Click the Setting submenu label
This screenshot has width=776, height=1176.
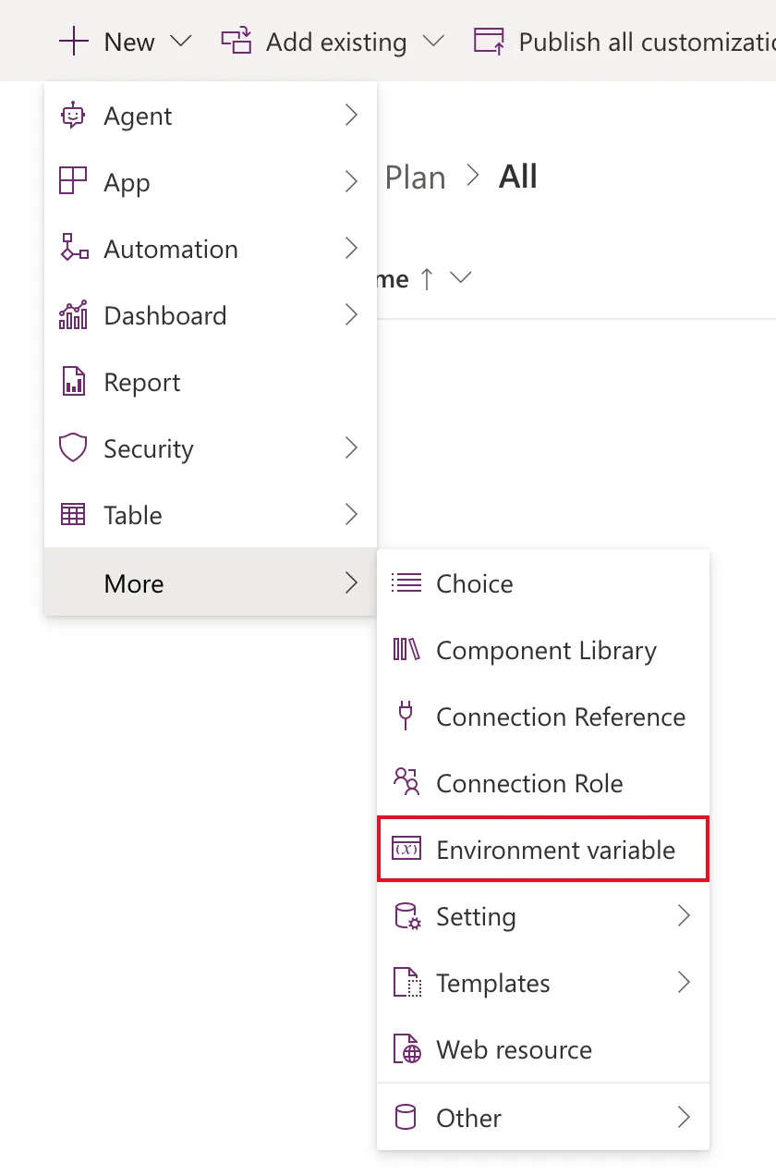(x=476, y=917)
